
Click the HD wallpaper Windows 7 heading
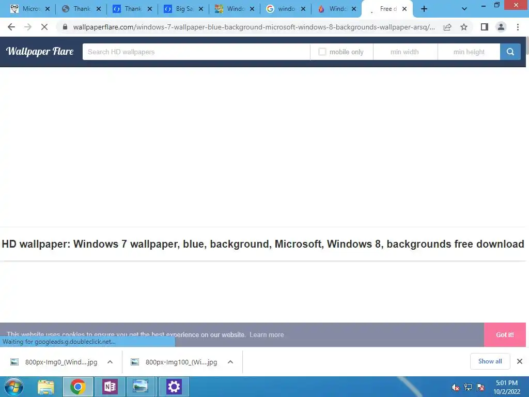pyautogui.click(x=263, y=244)
